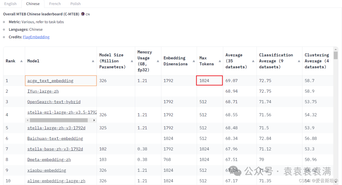Click the Baichuan-text-embedding model link

coord(55,138)
